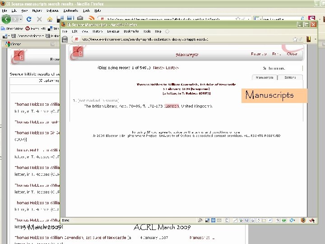Open the Home - EE bookmark

pyautogui.click(x=36, y=28)
